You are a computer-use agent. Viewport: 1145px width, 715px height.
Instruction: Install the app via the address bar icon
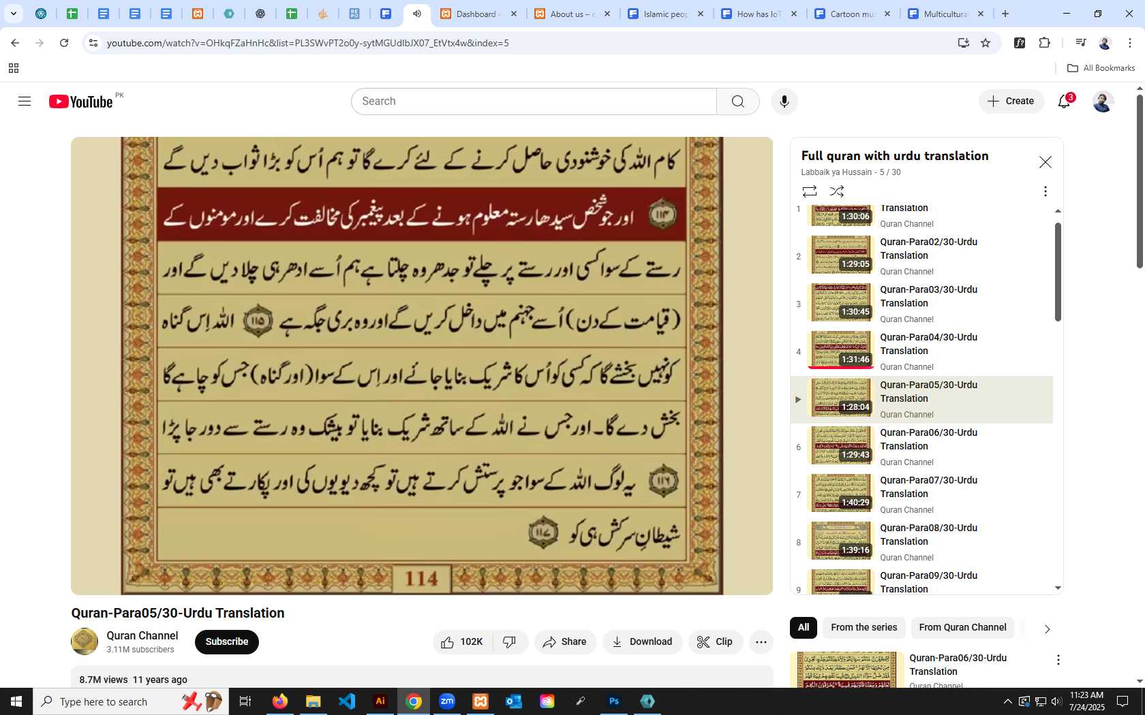pyautogui.click(x=963, y=43)
